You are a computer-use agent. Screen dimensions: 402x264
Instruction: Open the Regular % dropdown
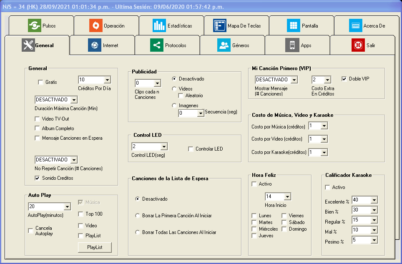click(374, 220)
